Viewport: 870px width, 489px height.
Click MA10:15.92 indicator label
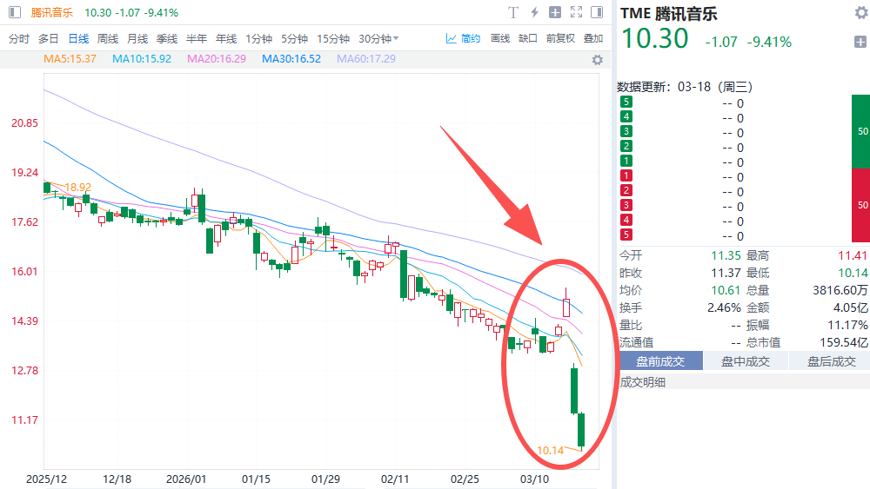[x=142, y=59]
